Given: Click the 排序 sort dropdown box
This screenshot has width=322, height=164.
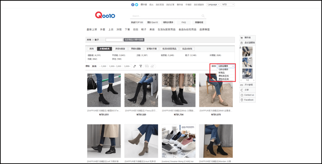Looking at the screenshot, I should [x=226, y=66].
